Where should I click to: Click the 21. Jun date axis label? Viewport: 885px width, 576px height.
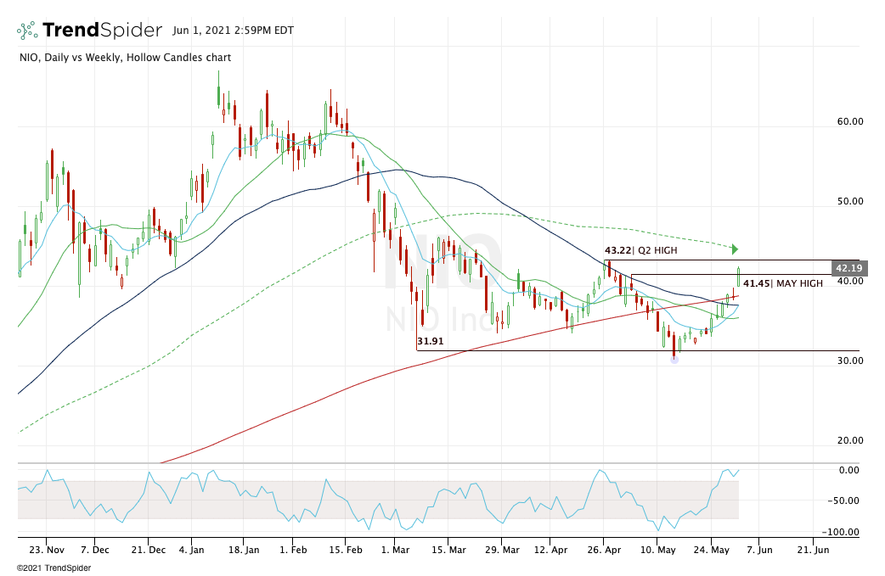point(814,550)
